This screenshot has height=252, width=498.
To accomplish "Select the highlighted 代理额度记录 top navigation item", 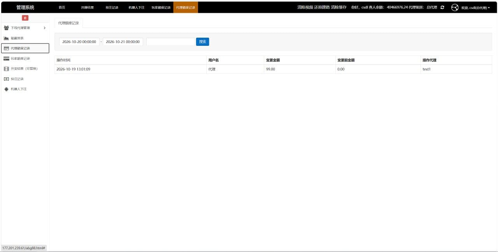I will pyautogui.click(x=186, y=7).
